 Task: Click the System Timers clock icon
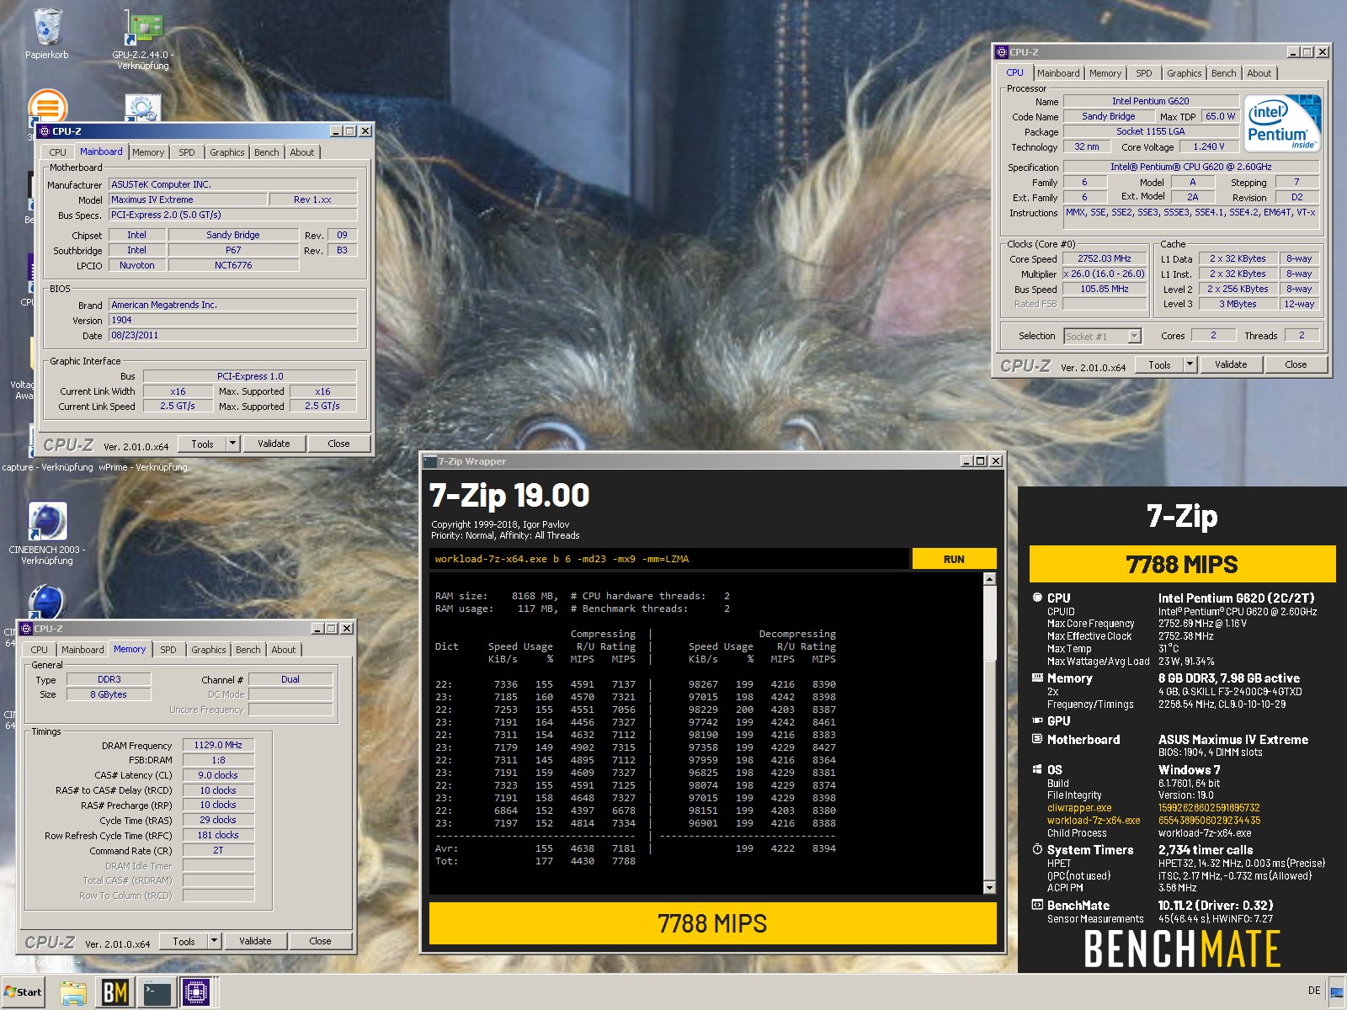click(1037, 849)
